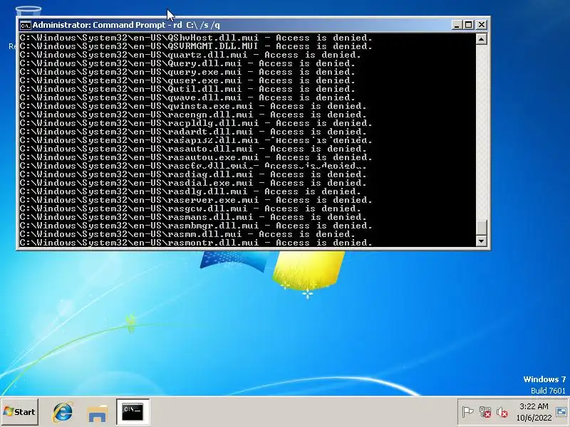Screen dimensions: 570x427
Task: Click the rasmans.dll.mui output line
Action: (x=193, y=217)
